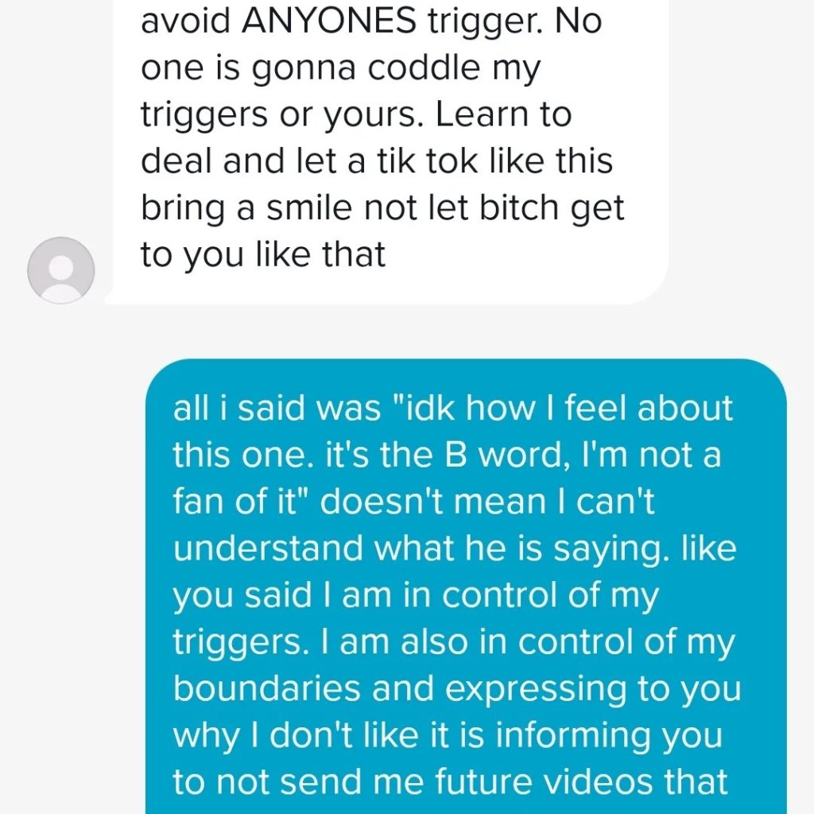Click the line "to not send me future videos that"
This screenshot has width=814, height=814.
click(x=451, y=782)
